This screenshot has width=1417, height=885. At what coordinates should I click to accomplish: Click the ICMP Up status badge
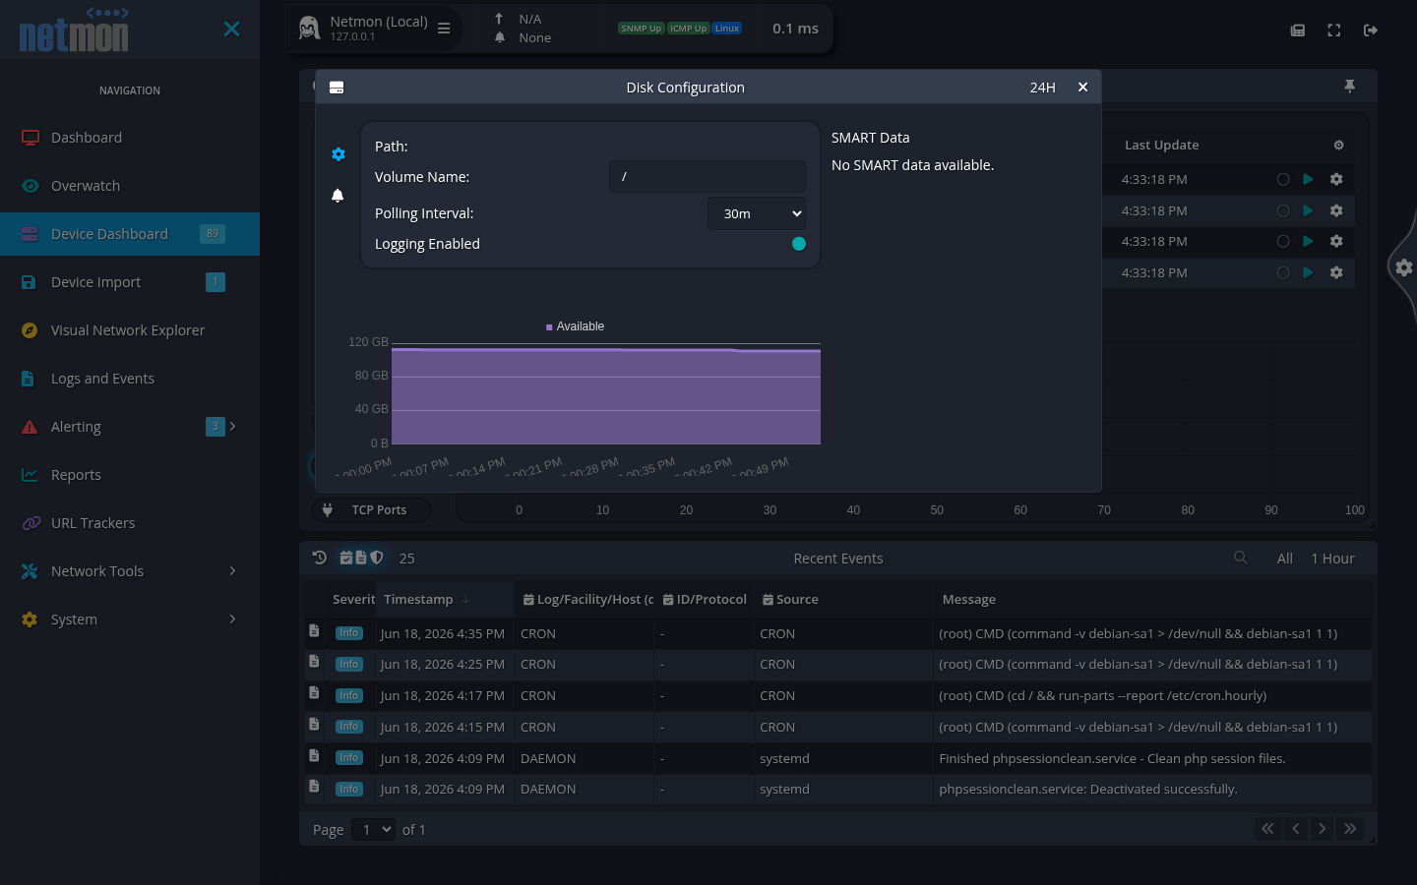click(688, 29)
